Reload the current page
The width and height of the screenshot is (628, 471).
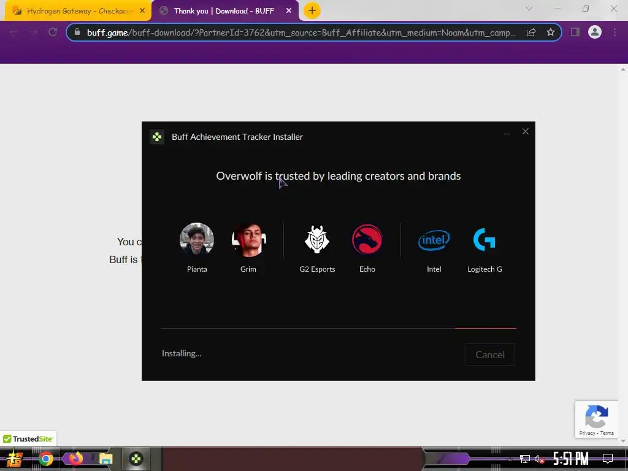(53, 32)
